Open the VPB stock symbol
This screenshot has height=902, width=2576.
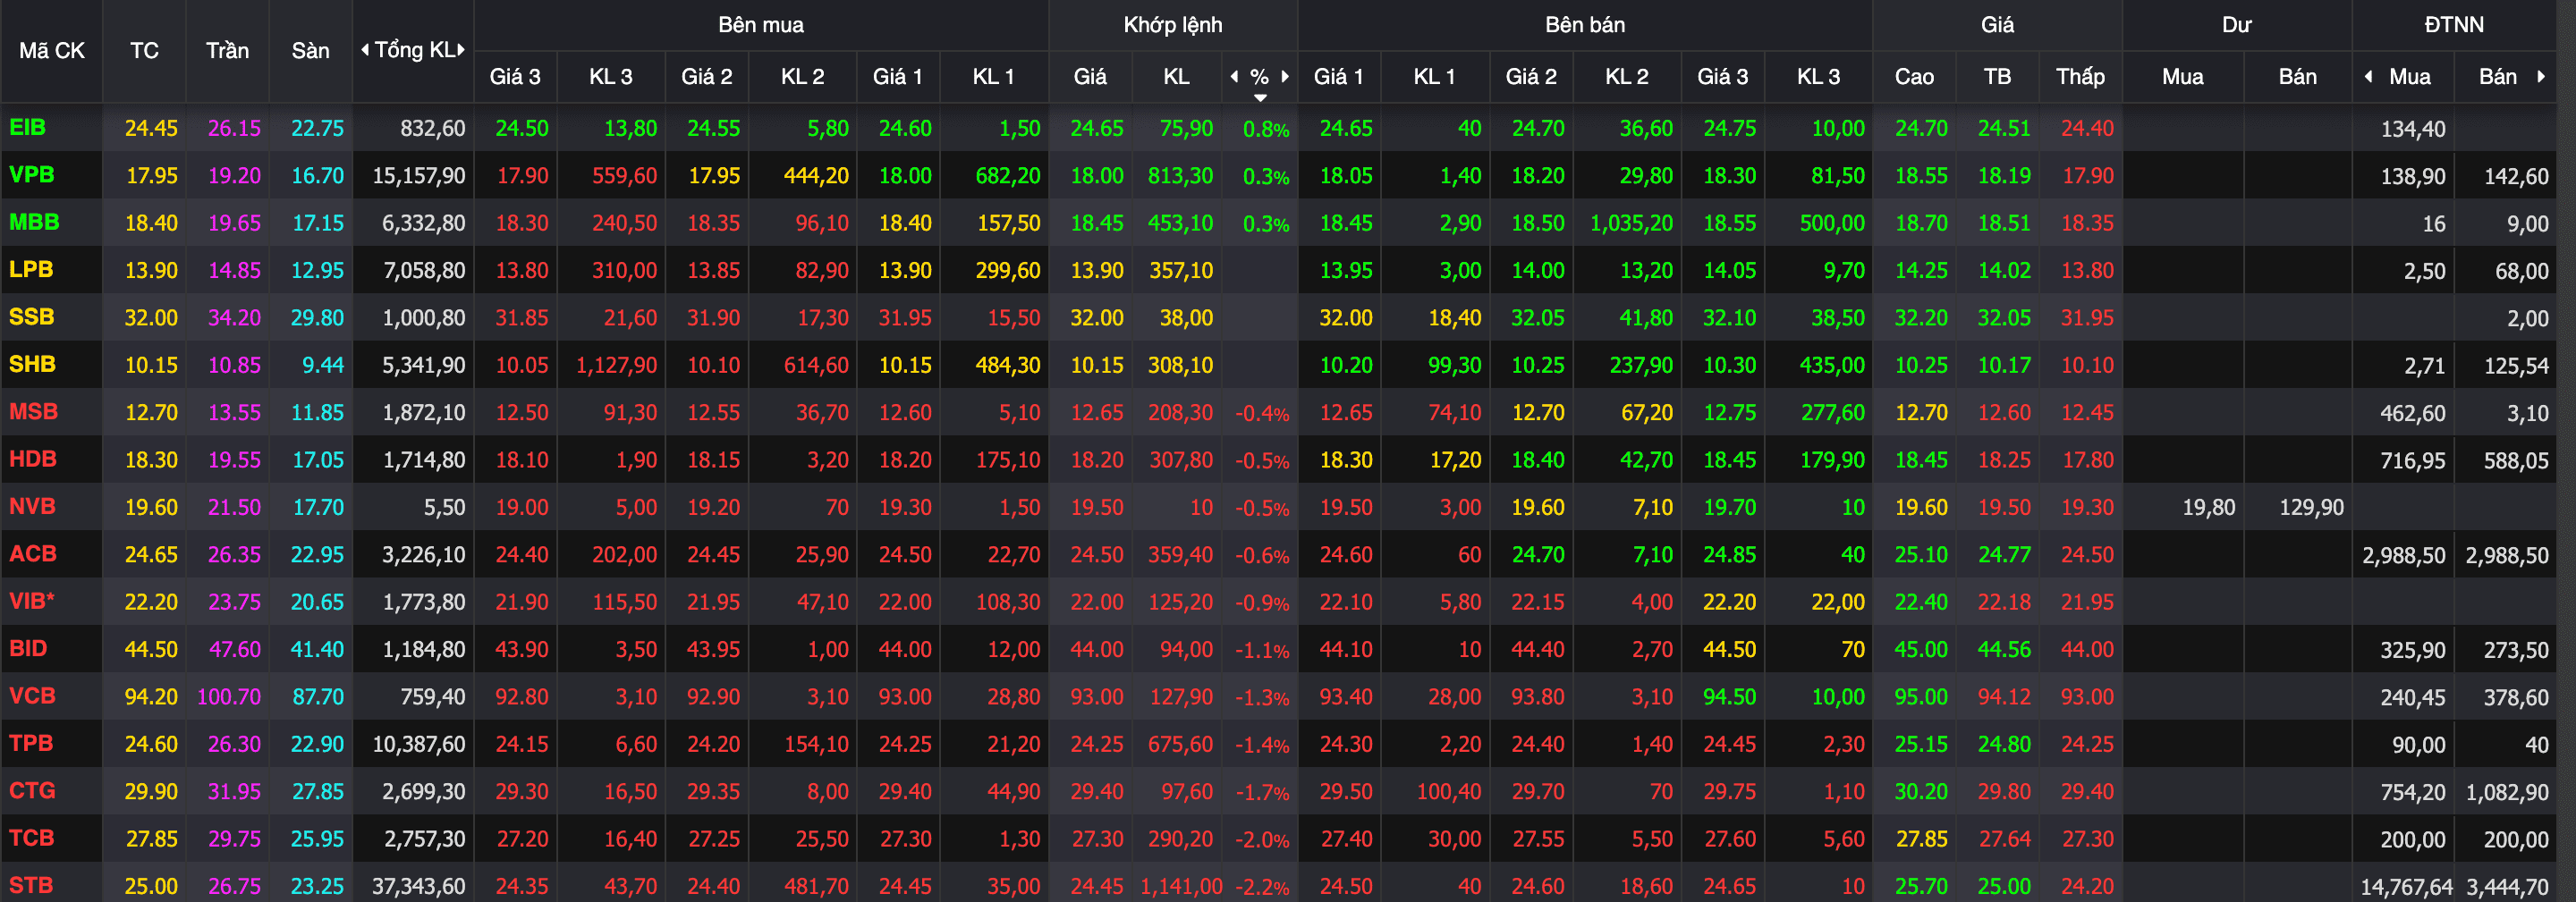(31, 174)
